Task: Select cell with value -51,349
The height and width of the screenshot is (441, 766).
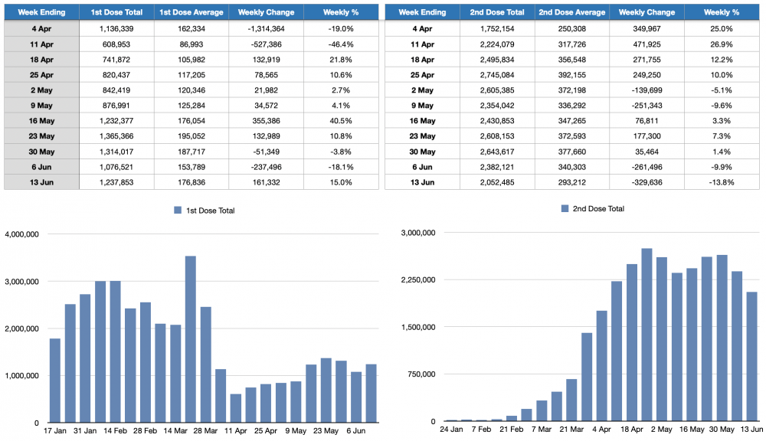Action: tap(266, 152)
